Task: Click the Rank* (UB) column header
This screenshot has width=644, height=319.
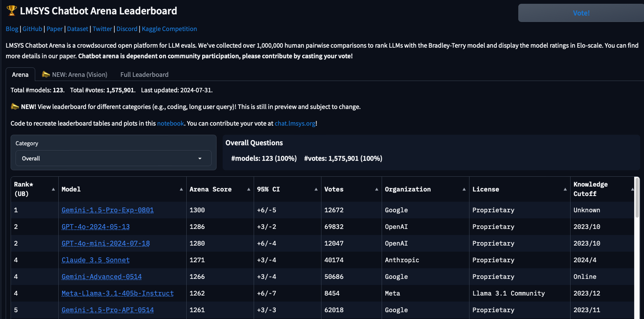Action: coord(34,189)
